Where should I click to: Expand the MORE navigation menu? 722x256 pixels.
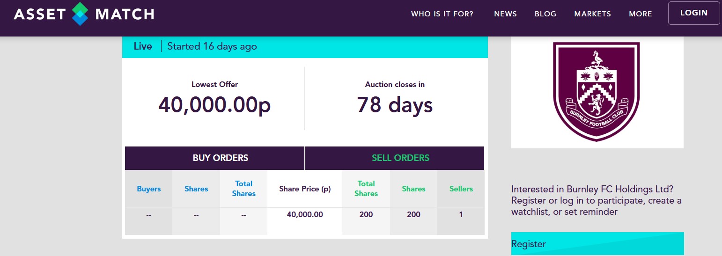[x=641, y=14]
